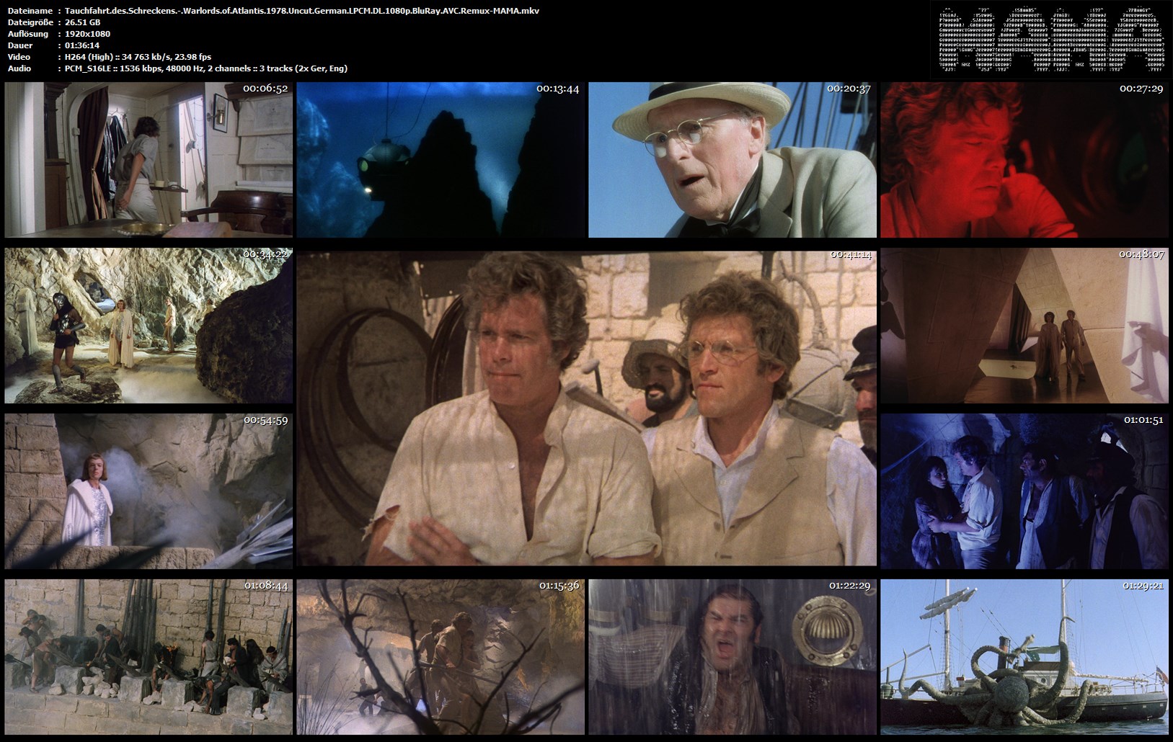Select the thumbnail of two figures in a triangular doorway

click(1024, 326)
